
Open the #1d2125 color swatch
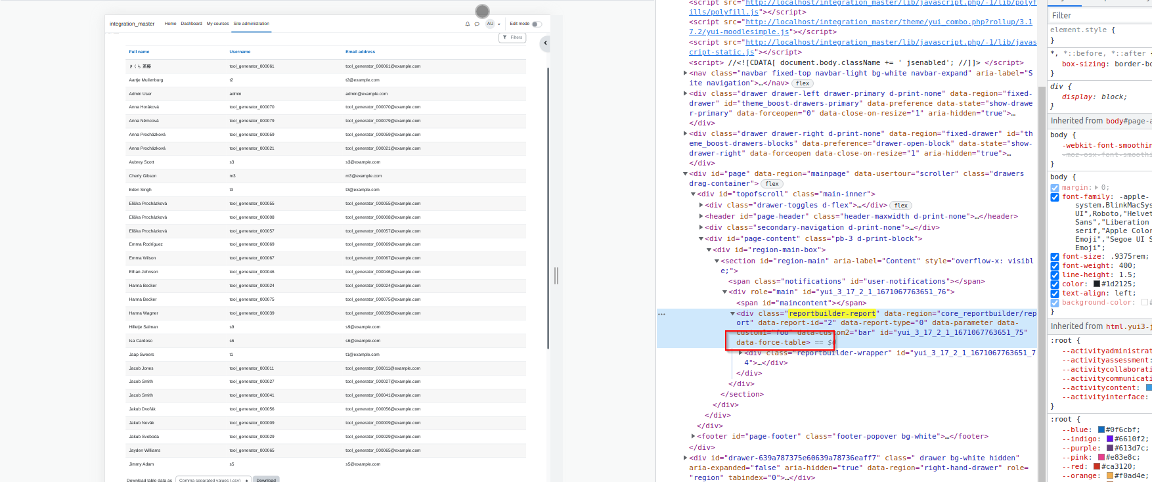click(1097, 284)
